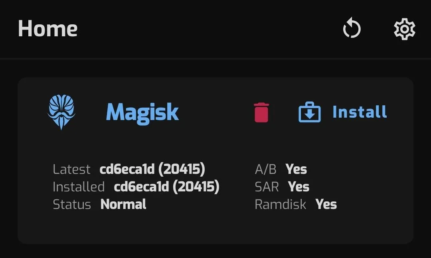This screenshot has height=258, width=431.
Task: Click the Normal status value
Action: pyautogui.click(x=123, y=204)
